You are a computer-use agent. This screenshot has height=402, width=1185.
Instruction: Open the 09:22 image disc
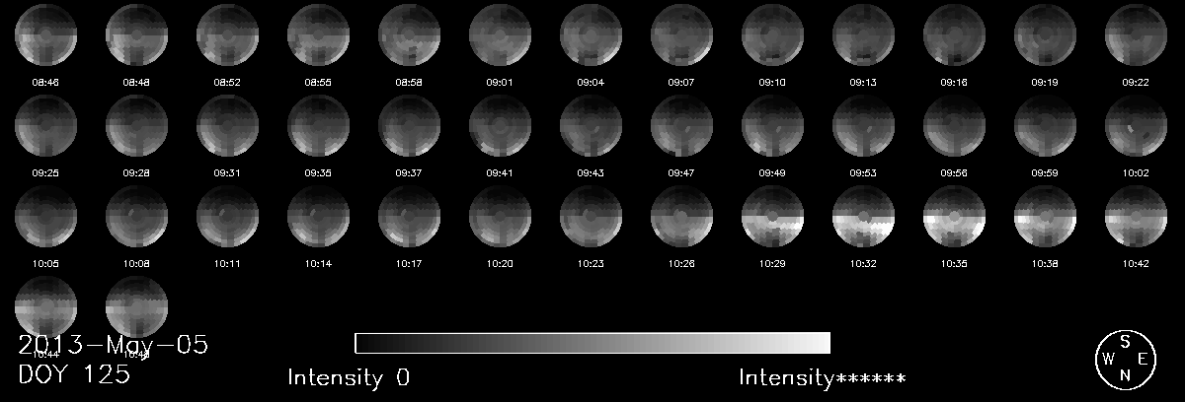1137,35
